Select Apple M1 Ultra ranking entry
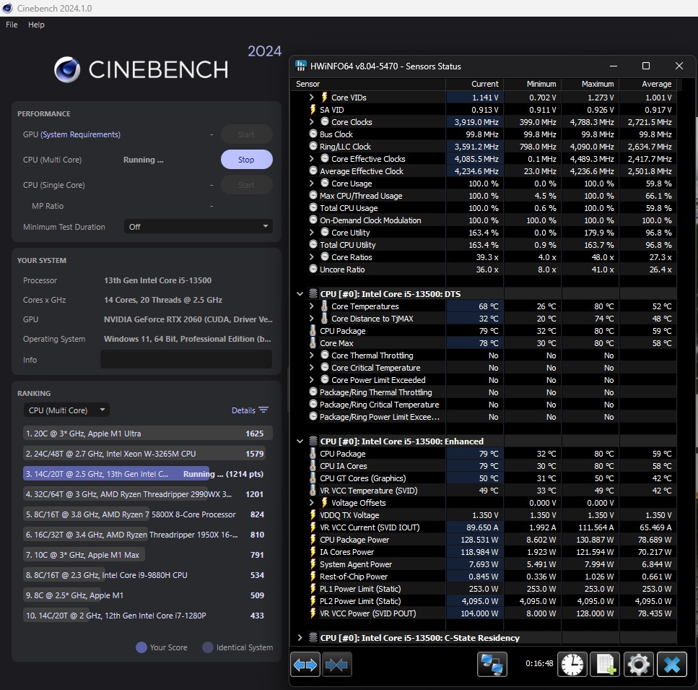 tap(148, 434)
